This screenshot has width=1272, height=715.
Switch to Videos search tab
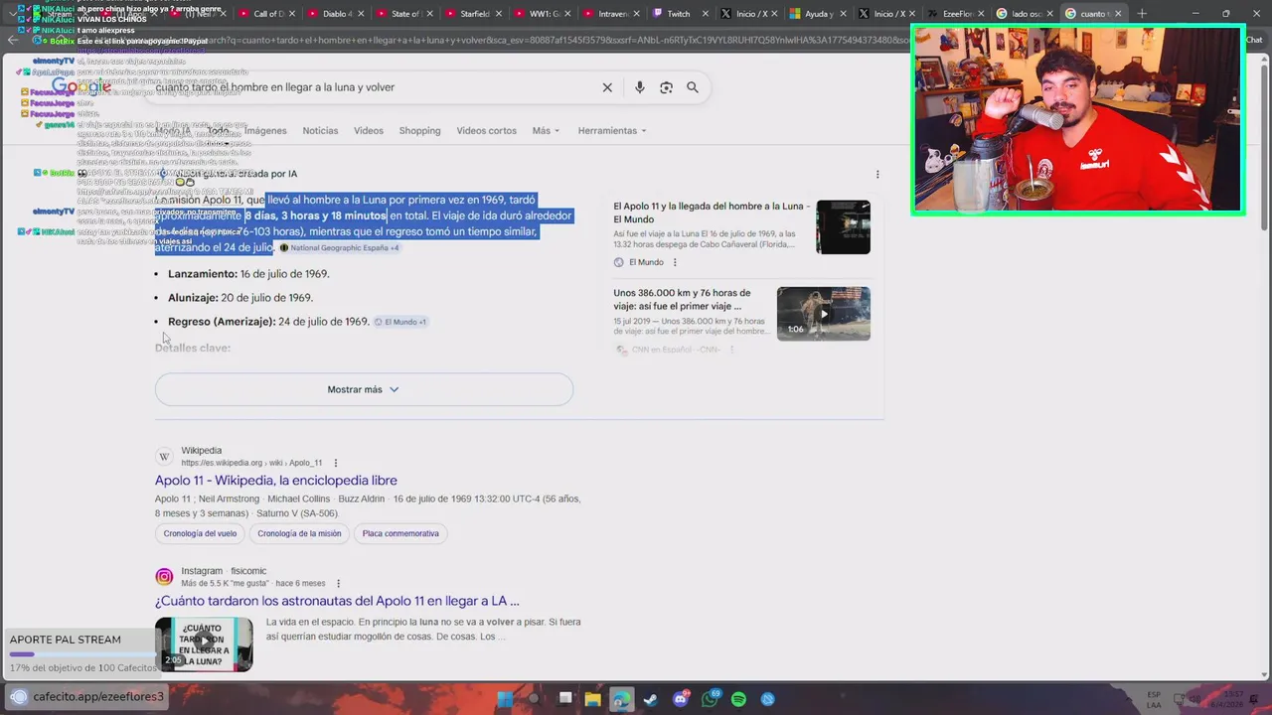[x=369, y=131]
